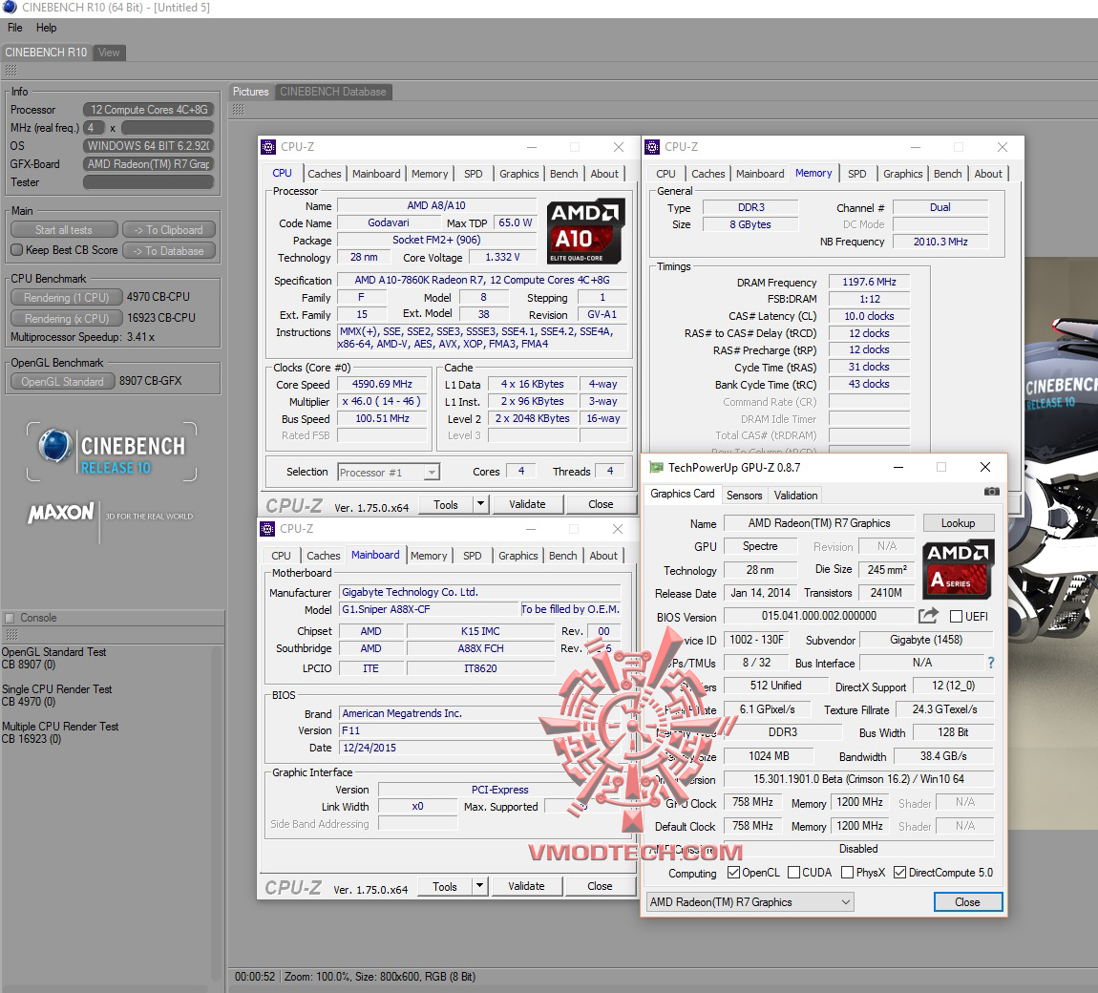Click Tools button in CPU tab window
The width and height of the screenshot is (1098, 993).
pos(445,504)
